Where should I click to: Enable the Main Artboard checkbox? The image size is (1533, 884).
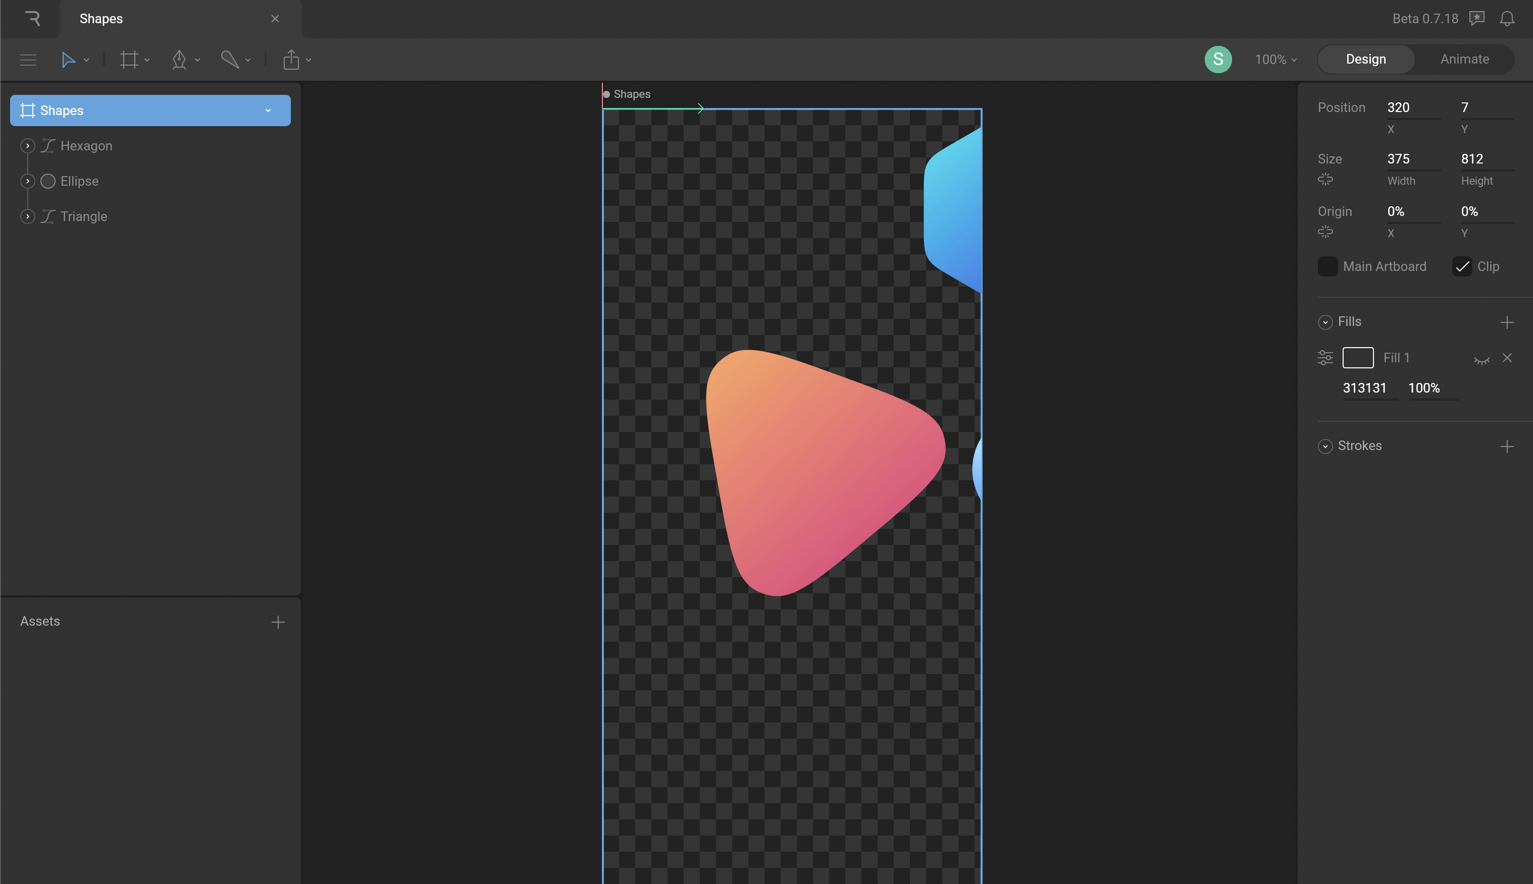coord(1327,266)
